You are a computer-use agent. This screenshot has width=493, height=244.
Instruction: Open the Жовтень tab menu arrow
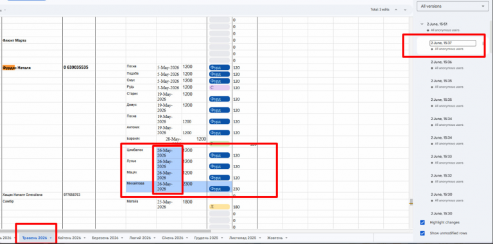[286, 238]
